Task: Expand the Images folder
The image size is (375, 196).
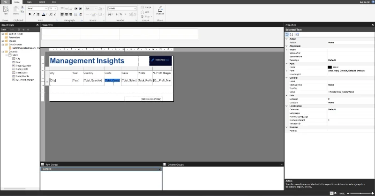Action: [3, 41]
